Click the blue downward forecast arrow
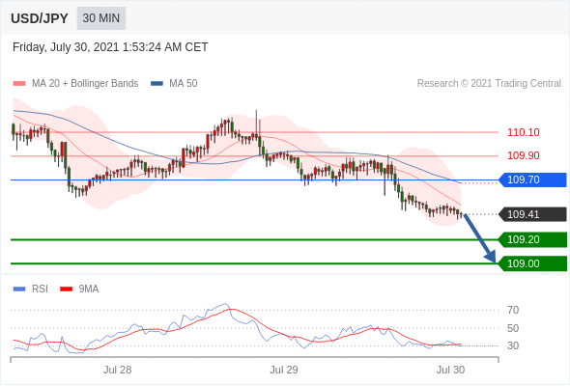This screenshot has width=570, height=386. 480,238
